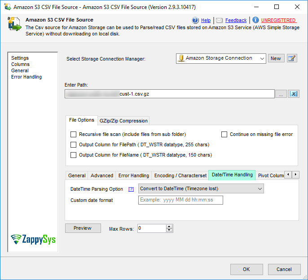Open the Advanced tab
The height and width of the screenshot is (280, 308).
tap(102, 175)
